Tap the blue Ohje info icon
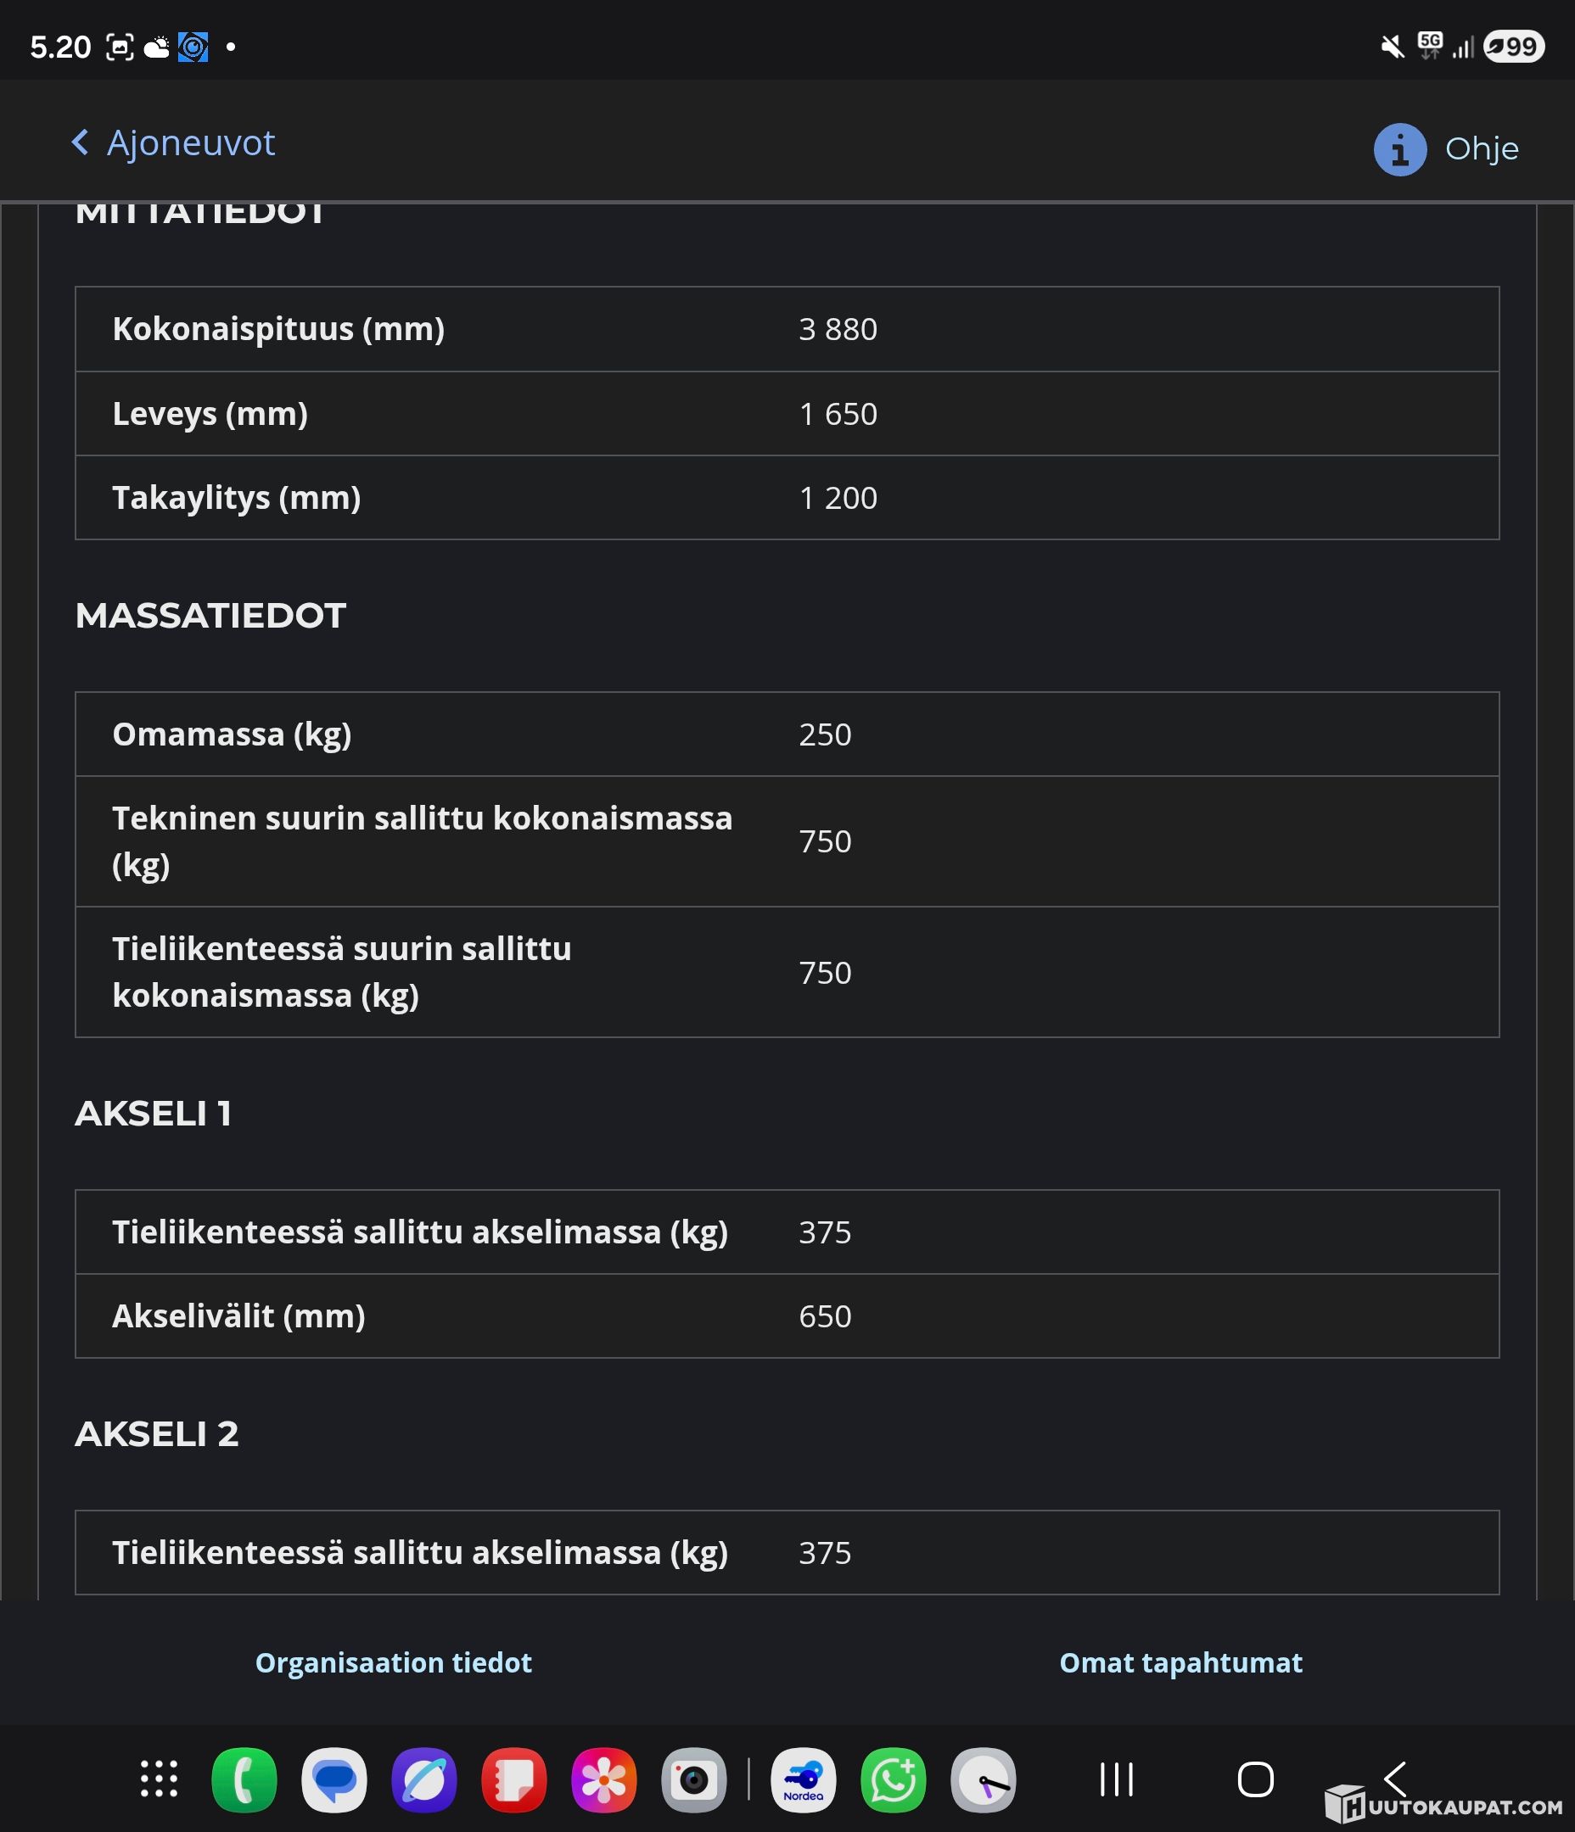 (x=1399, y=149)
